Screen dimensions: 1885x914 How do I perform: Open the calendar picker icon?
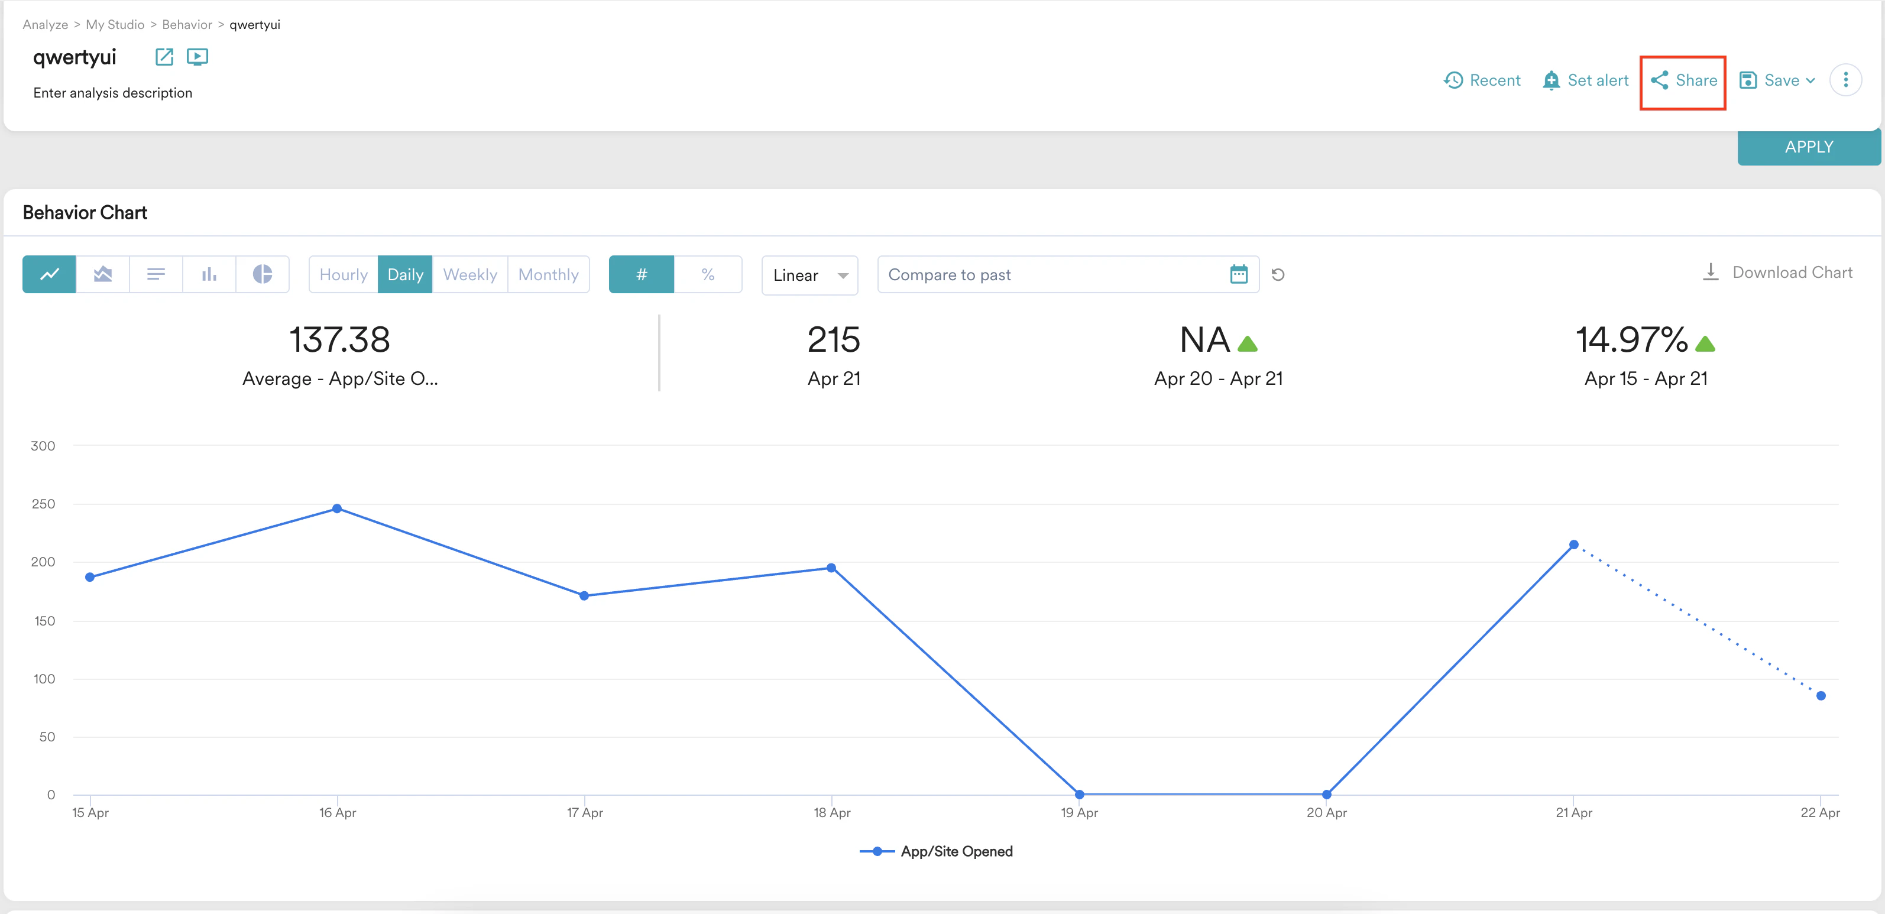tap(1238, 274)
